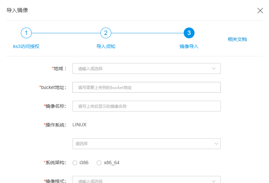Image resolution: width=269 pixels, height=183 pixels.
Task: Click the operating system dropdown chevron arrow
Action: (x=216, y=144)
